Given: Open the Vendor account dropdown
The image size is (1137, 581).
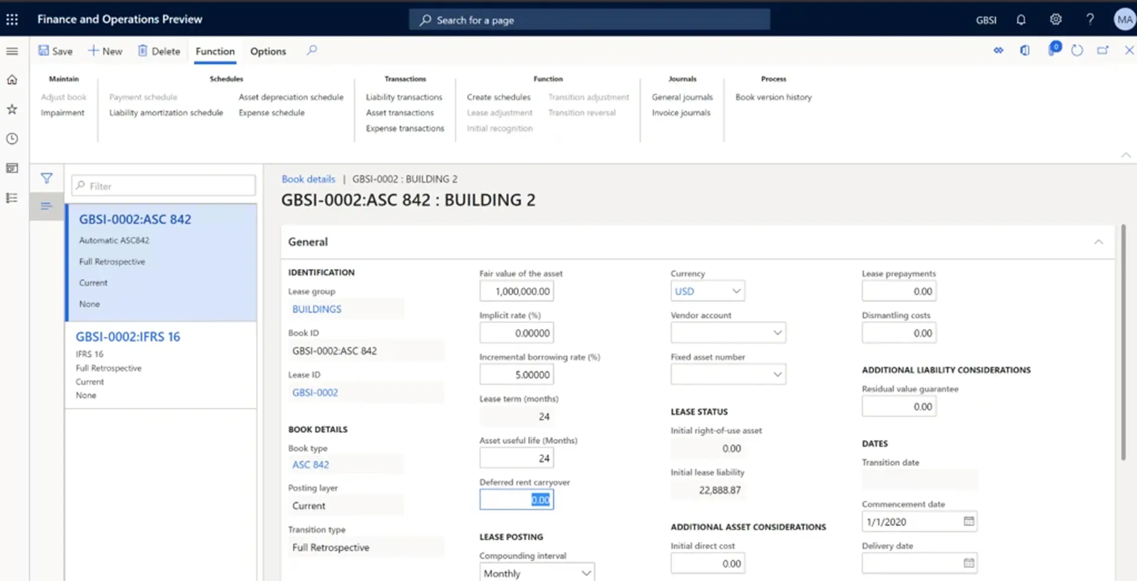Looking at the screenshot, I should (777, 332).
